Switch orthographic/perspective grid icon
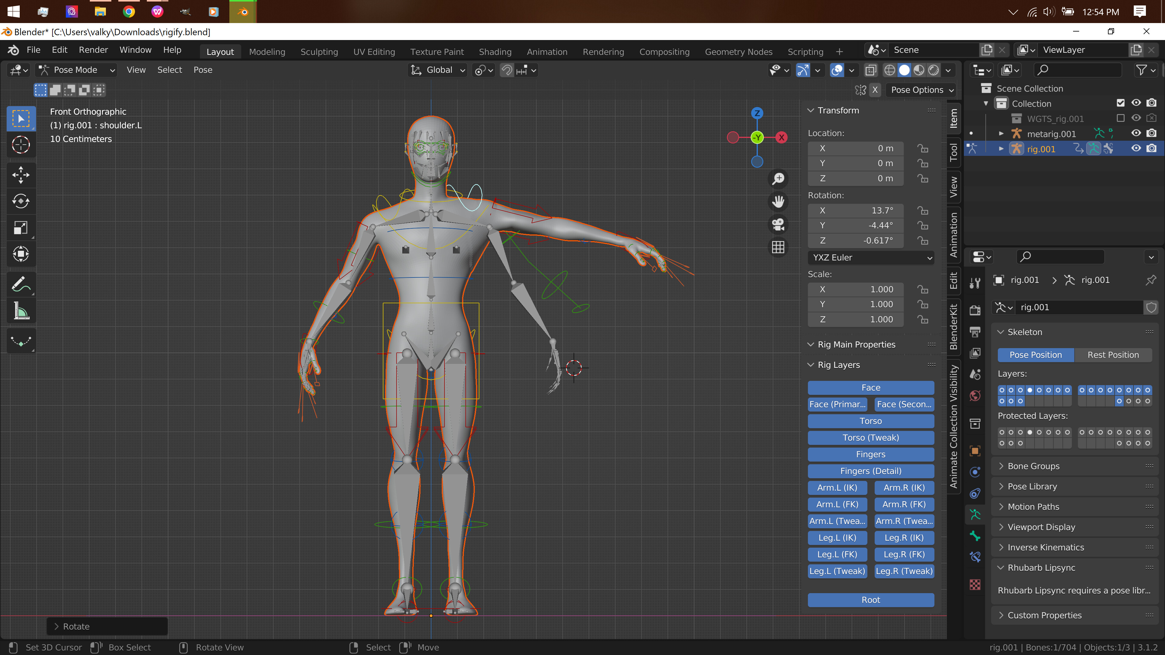1165x655 pixels. pos(778,247)
